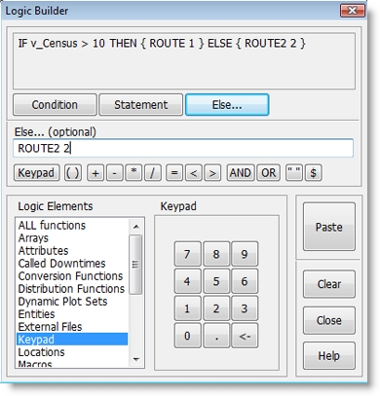Click keypad digit 8

pyautogui.click(x=216, y=254)
